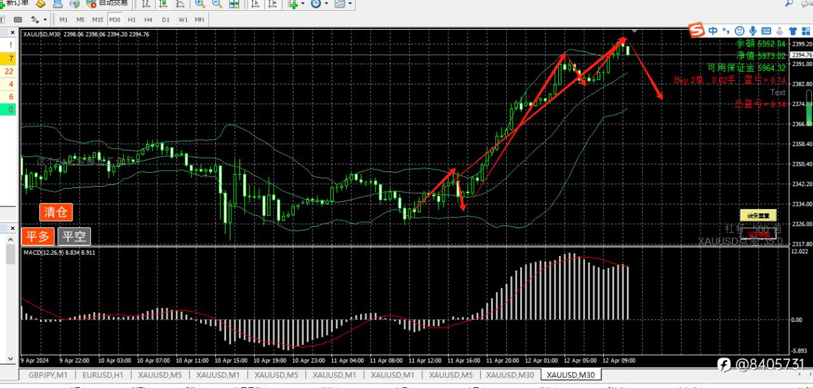Open the Sogou skin shirt icon
Image resolution: width=813 pixels, height=388 pixels.
[x=793, y=30]
